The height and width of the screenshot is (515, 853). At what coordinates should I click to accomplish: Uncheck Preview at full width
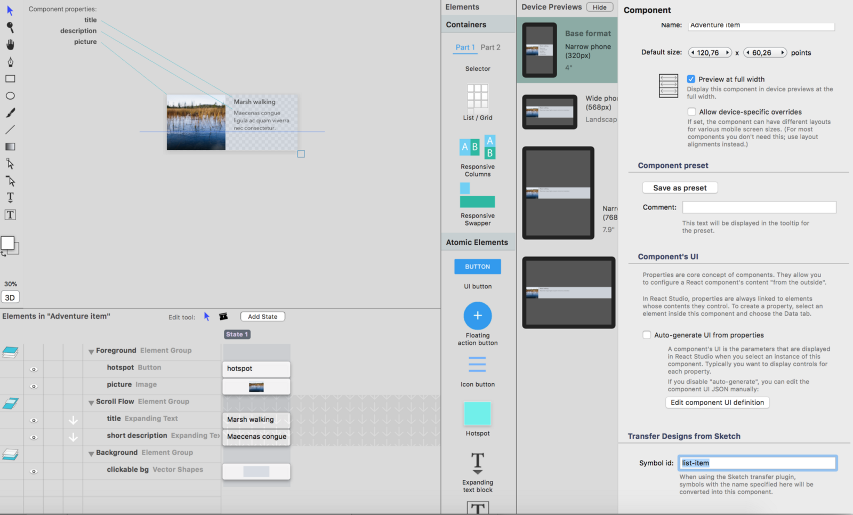(691, 79)
